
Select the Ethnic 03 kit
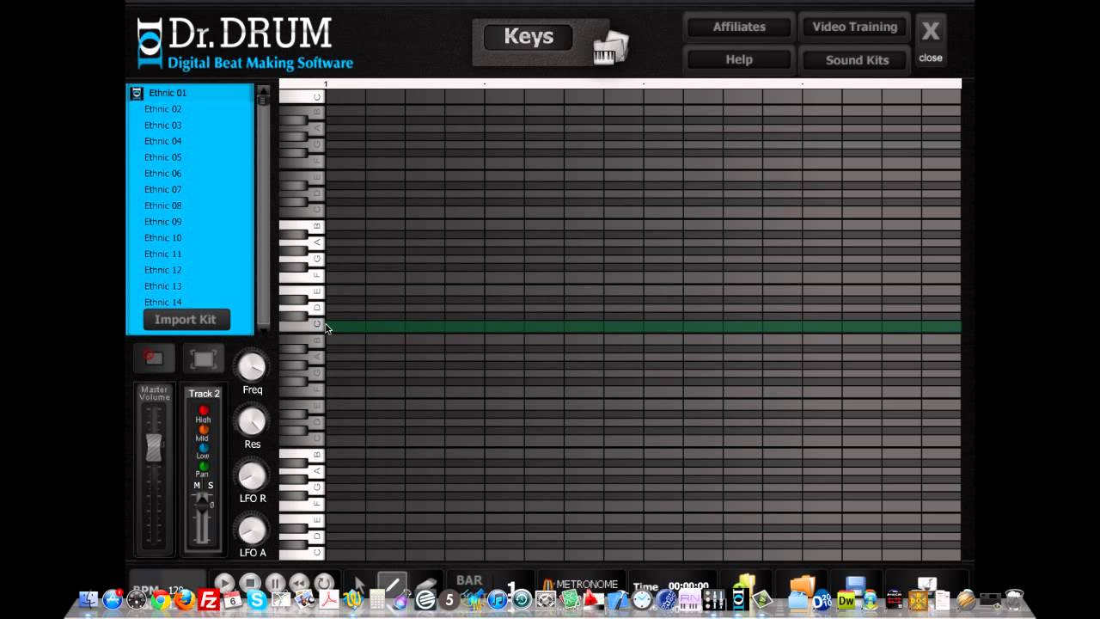(162, 125)
